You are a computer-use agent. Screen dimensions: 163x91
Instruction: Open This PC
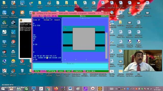pos(4,62)
